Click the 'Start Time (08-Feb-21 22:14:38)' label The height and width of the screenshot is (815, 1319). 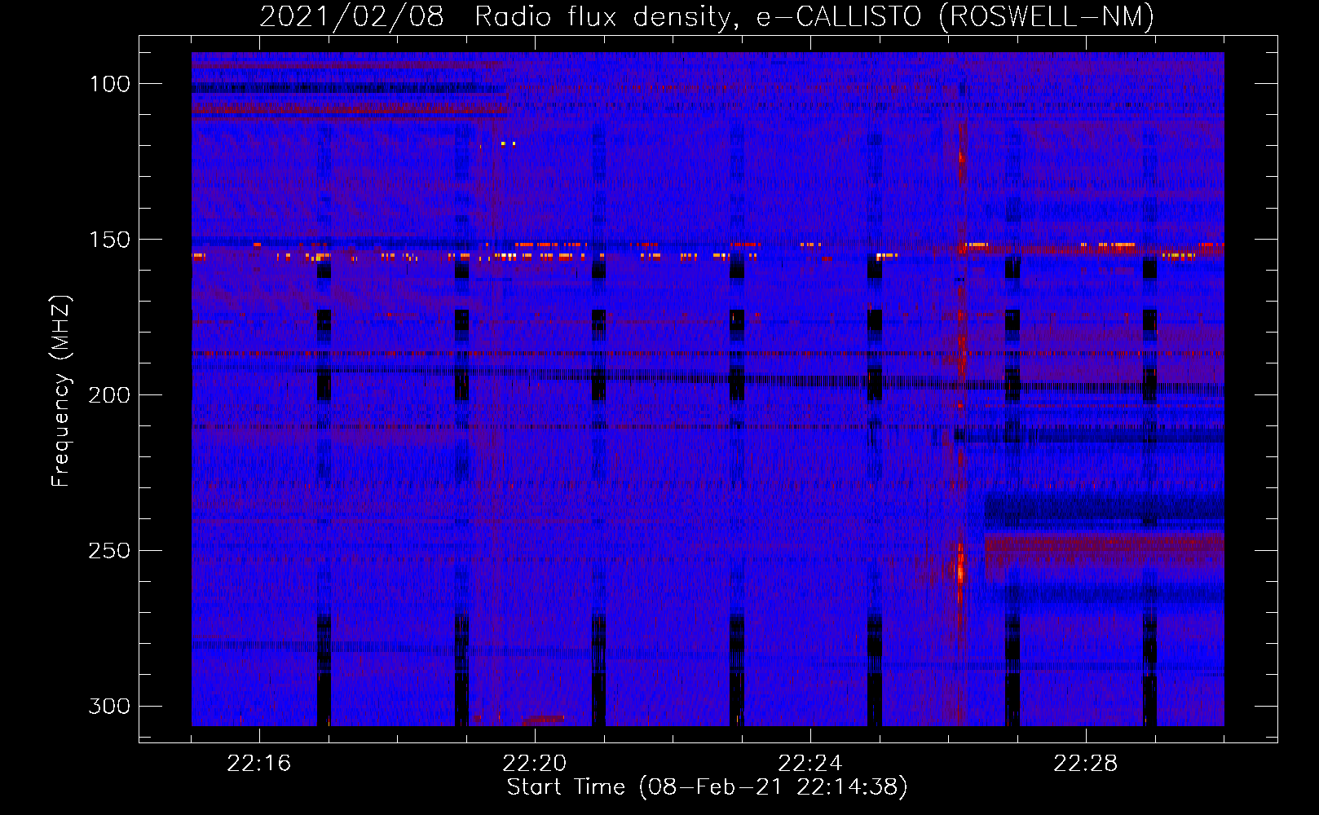(x=707, y=787)
